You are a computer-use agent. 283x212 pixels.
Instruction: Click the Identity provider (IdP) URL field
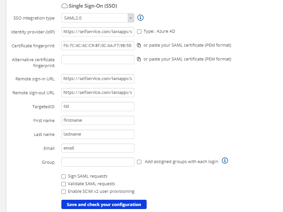(98, 32)
